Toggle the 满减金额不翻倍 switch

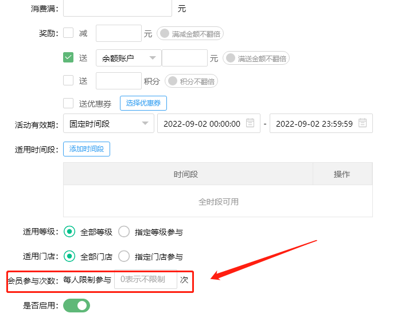pos(190,33)
